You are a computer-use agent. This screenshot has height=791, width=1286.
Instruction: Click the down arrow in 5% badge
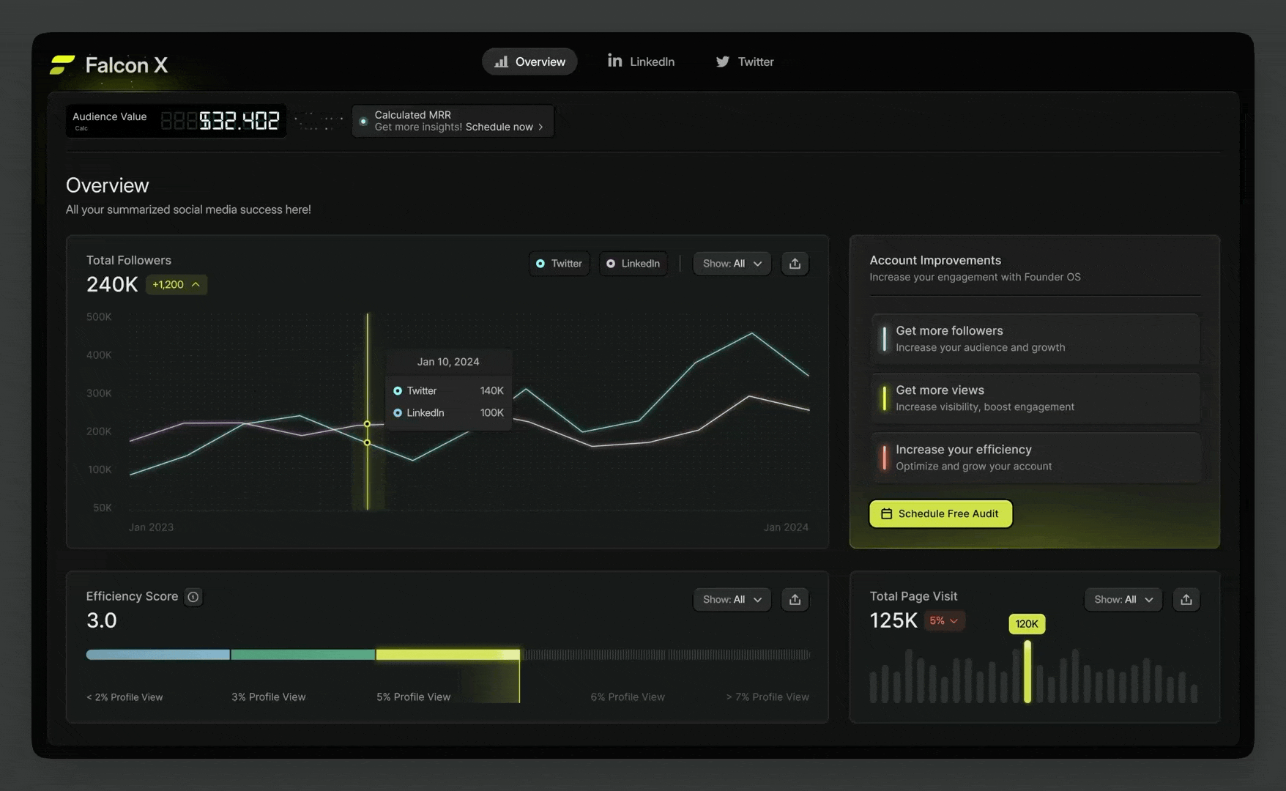[x=954, y=621]
